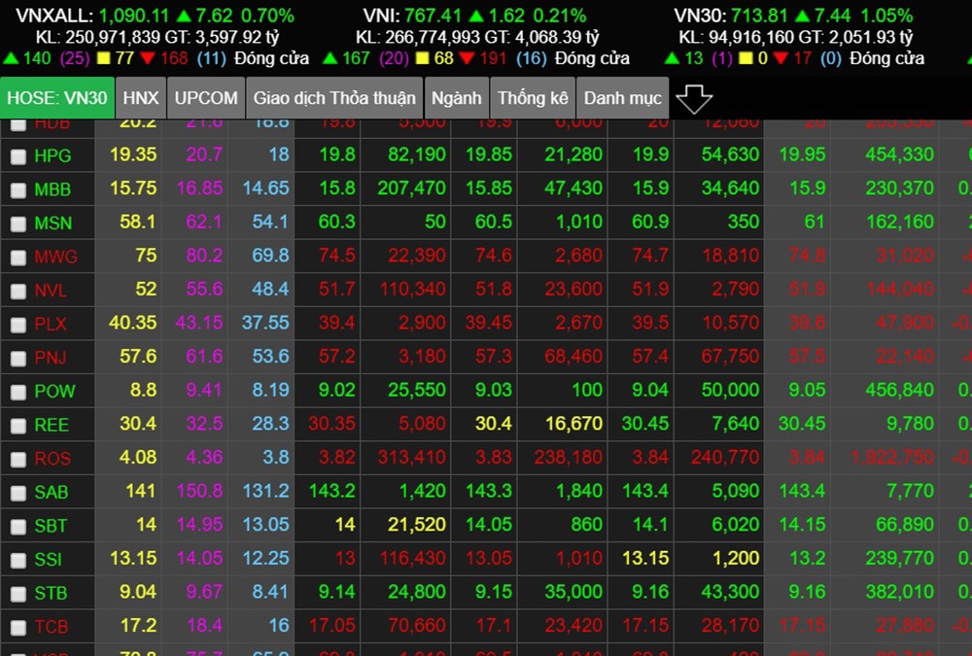Screen dimensions: 972x656
Task: Open the MSN ticker
Action: (x=53, y=223)
